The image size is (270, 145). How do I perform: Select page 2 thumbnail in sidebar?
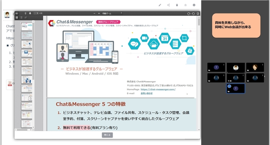pos(27,35)
